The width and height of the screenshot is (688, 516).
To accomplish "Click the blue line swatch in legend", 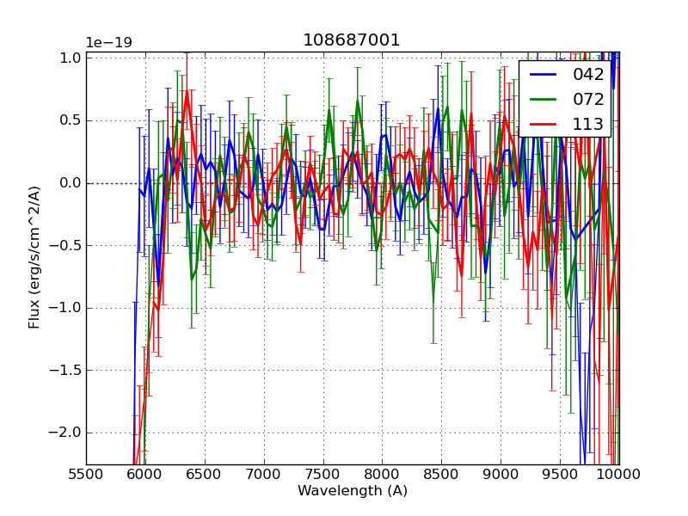I will coord(544,75).
